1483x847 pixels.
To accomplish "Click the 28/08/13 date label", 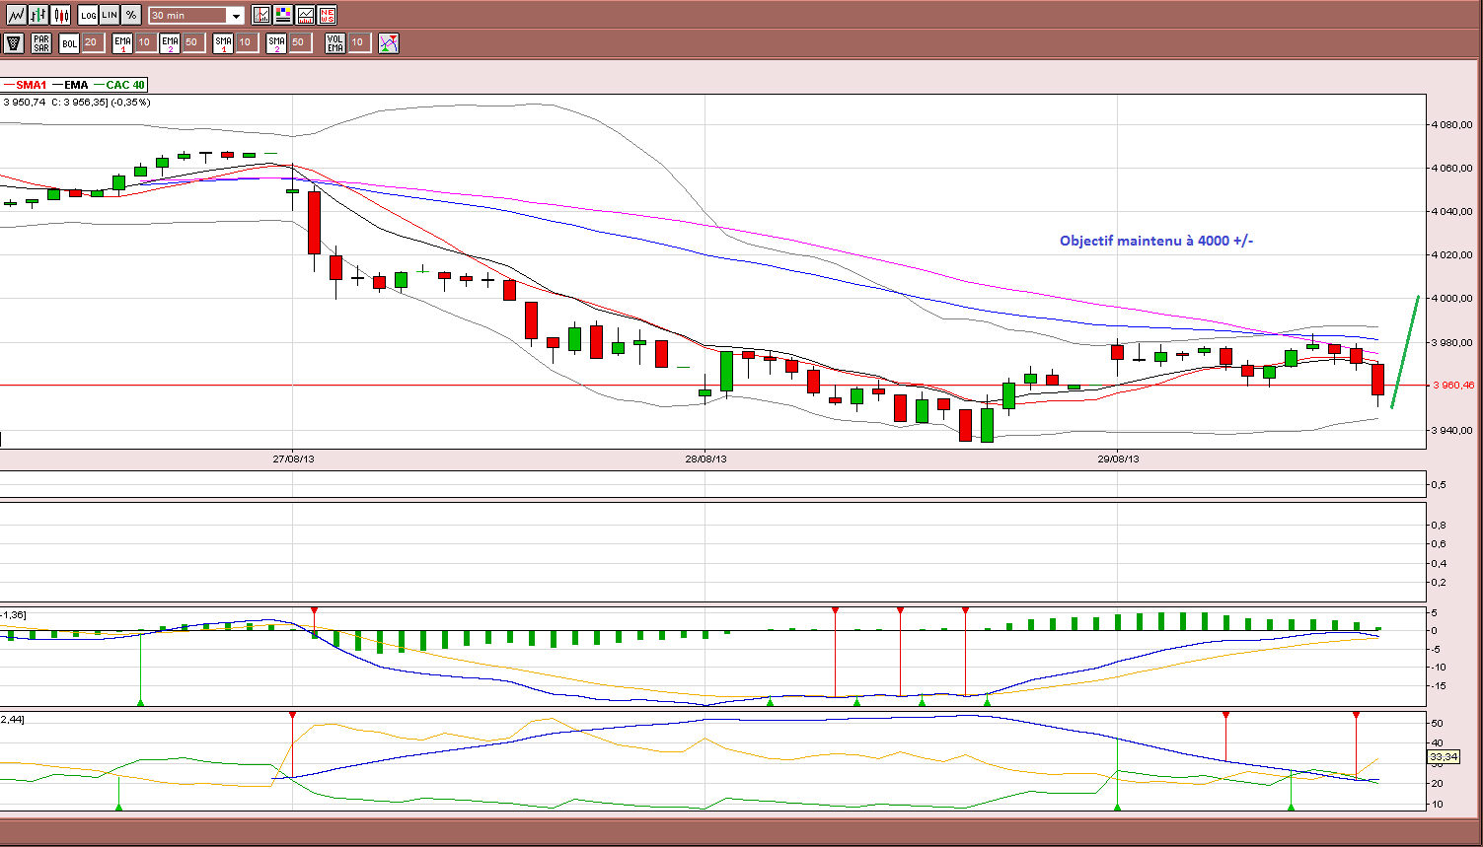I will click(705, 459).
